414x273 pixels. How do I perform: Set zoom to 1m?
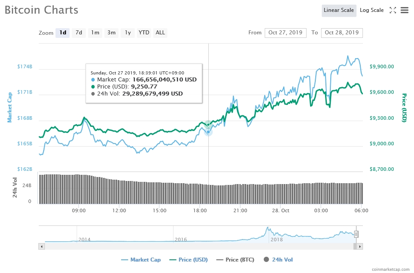click(x=95, y=33)
